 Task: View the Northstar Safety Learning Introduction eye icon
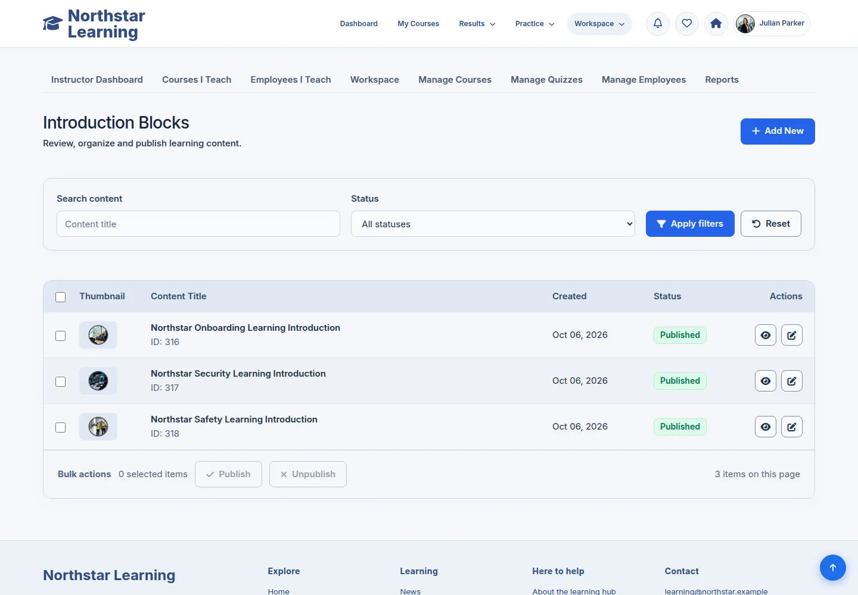point(766,427)
